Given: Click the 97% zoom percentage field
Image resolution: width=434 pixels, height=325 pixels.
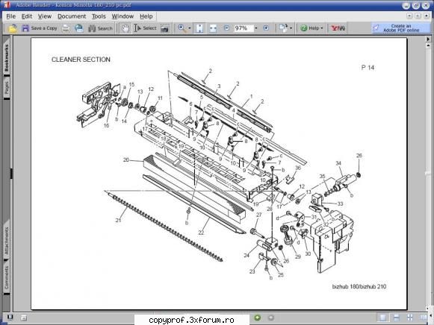Looking at the screenshot, I should (x=244, y=28).
